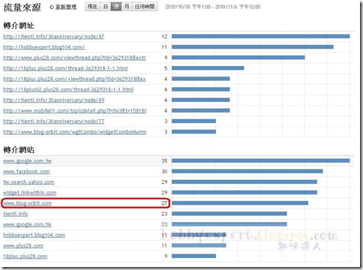Open the www.mobile01.com topicdetail.php link
The image size is (363, 270).
pyautogui.click(x=74, y=110)
